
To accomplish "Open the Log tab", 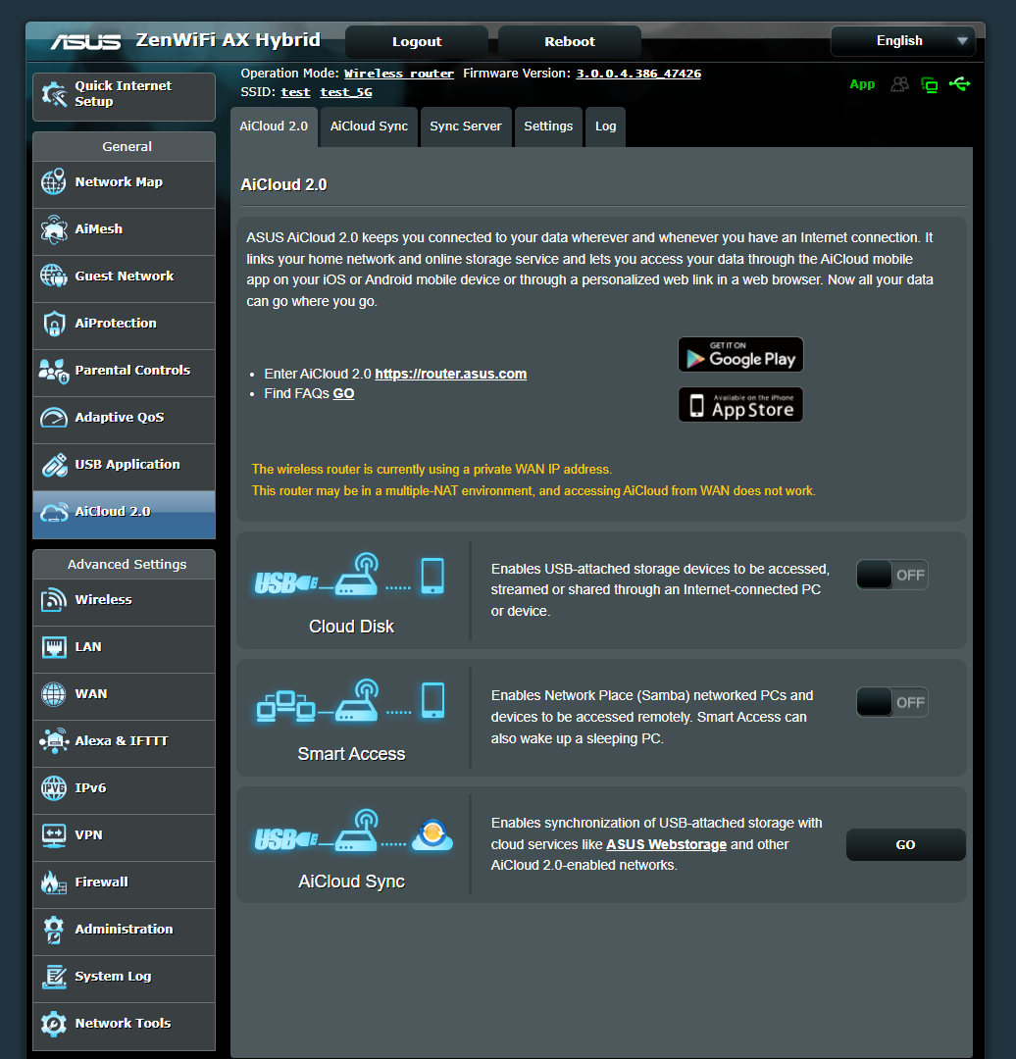I will [604, 126].
